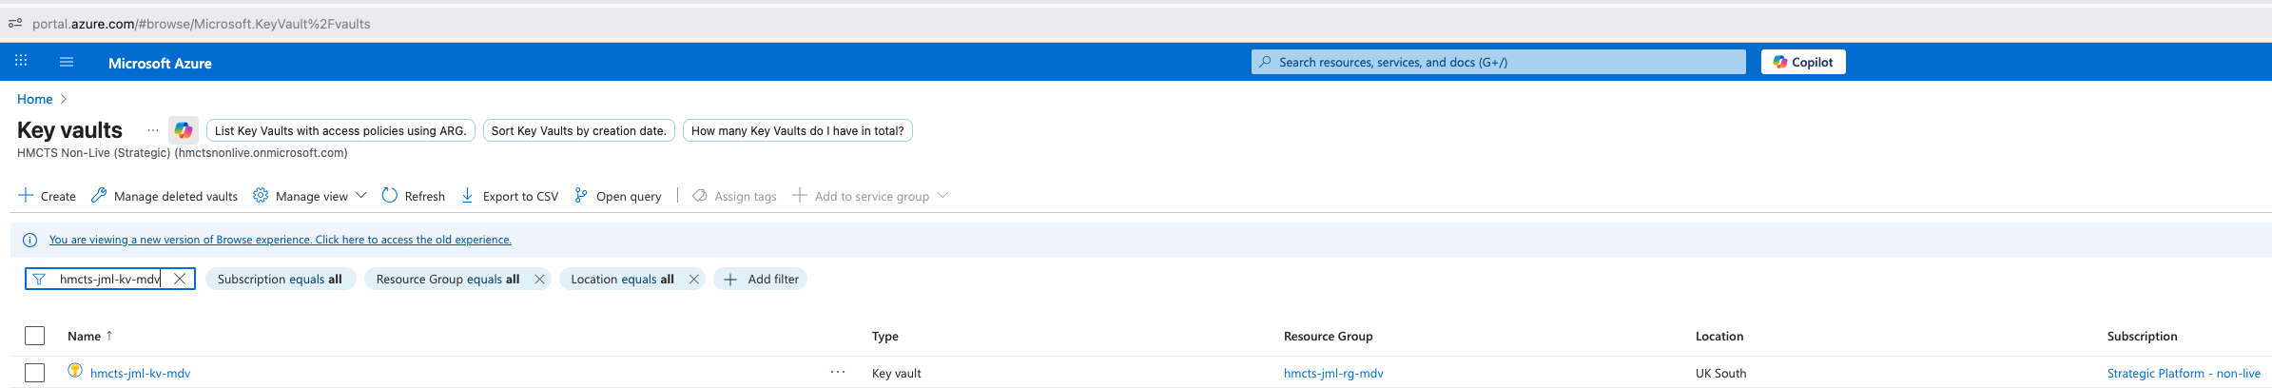
Task: Export the list to CSV
Action: click(x=509, y=196)
